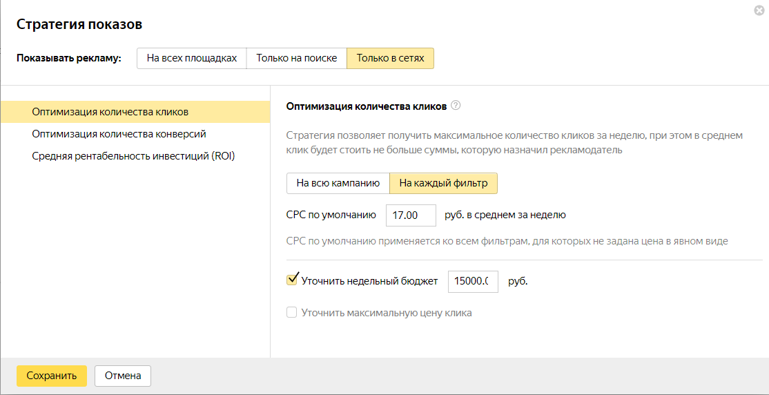Click the Уточнить максимальную цену клика label text
Screen dimensions: 769x395
(x=387, y=313)
